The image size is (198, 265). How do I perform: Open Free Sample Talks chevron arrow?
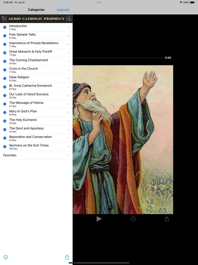click(68, 36)
